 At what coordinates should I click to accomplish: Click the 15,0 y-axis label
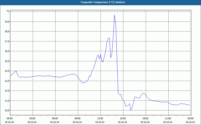tap(7, 61)
